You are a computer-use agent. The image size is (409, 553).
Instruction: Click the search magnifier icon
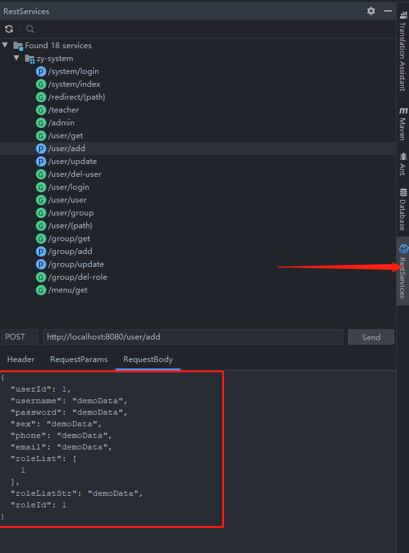[x=30, y=29]
